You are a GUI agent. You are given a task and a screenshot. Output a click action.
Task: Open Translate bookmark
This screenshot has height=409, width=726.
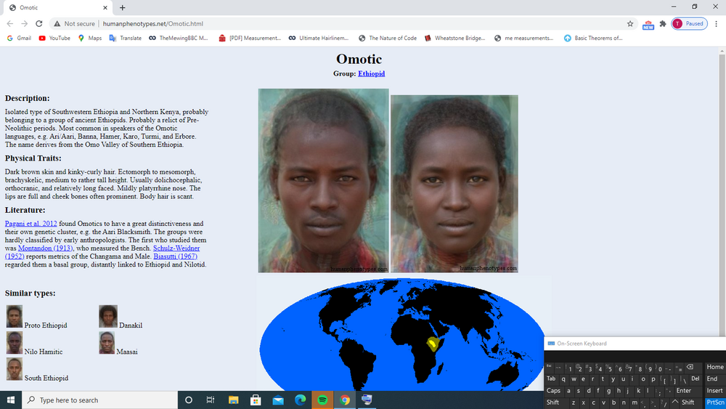coord(126,38)
